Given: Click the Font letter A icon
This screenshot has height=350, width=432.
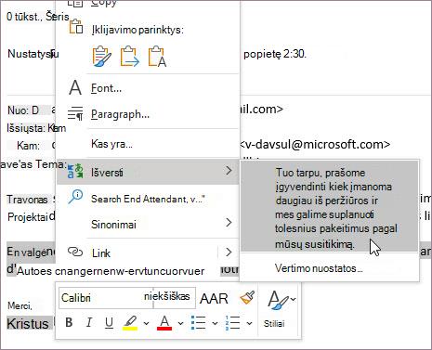Looking at the screenshot, I should coord(75,87).
